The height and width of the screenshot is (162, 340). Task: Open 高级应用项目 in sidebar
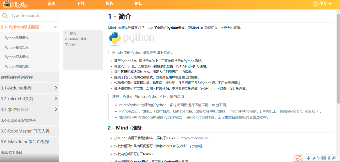coord(29,152)
